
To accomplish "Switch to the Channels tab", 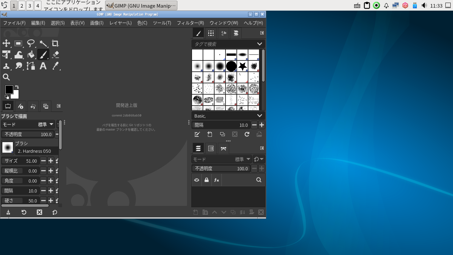I will pos(211,148).
